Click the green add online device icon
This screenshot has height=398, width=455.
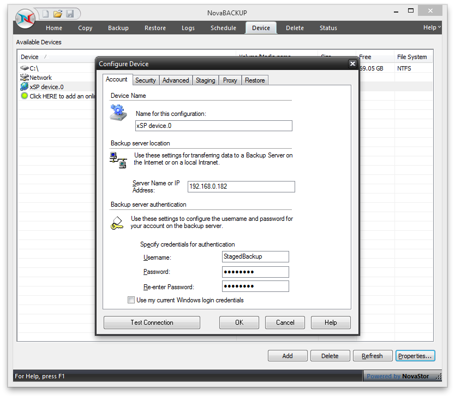point(25,96)
